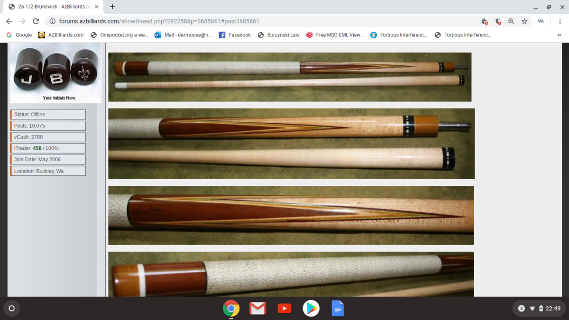Open Google Play Store from shelf
569x320 pixels.
311,309
